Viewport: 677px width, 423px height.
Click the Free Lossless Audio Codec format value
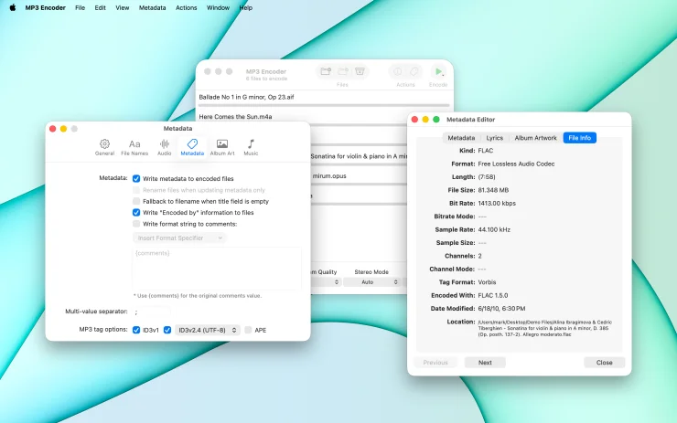click(x=516, y=164)
